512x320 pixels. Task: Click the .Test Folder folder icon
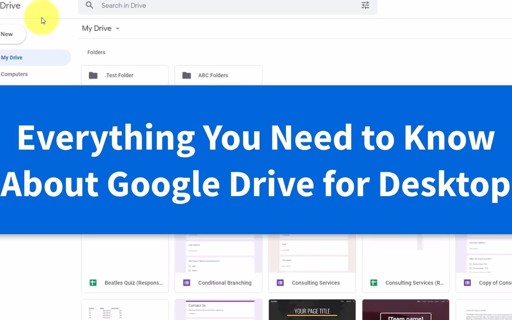pyautogui.click(x=93, y=75)
